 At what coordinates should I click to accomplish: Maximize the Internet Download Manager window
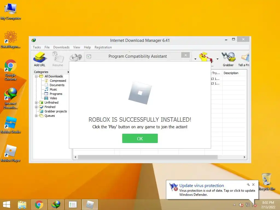pos(234,39)
